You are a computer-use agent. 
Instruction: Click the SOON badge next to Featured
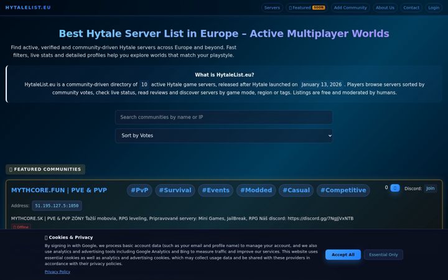pos(319,7)
